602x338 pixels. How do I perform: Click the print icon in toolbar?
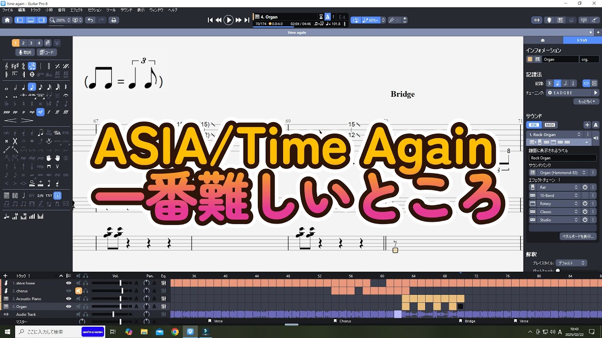click(113, 20)
